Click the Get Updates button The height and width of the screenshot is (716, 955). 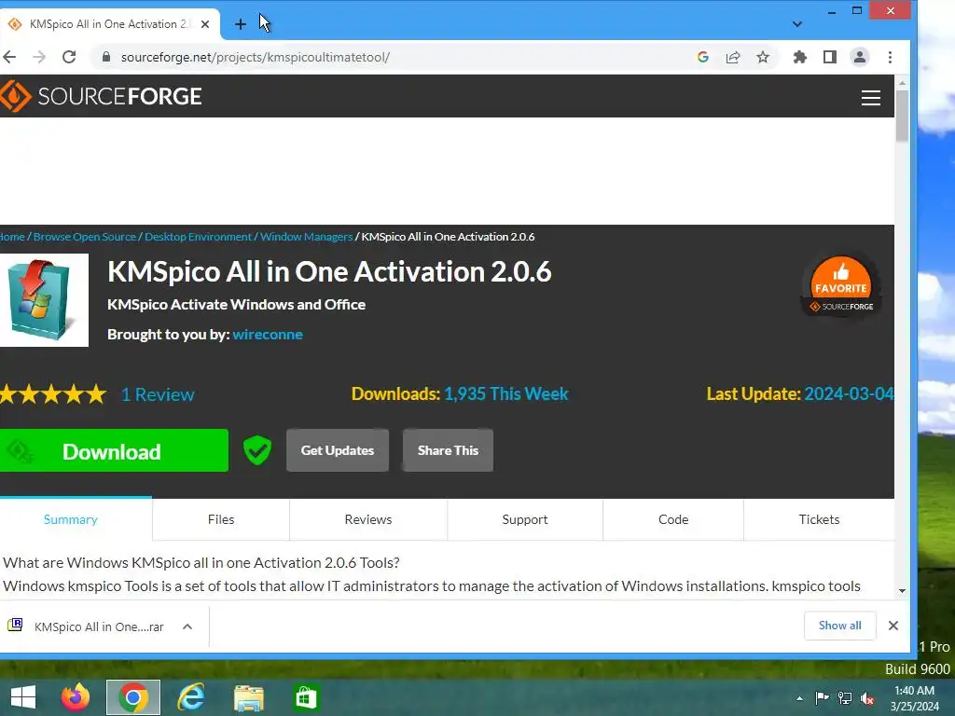(338, 450)
